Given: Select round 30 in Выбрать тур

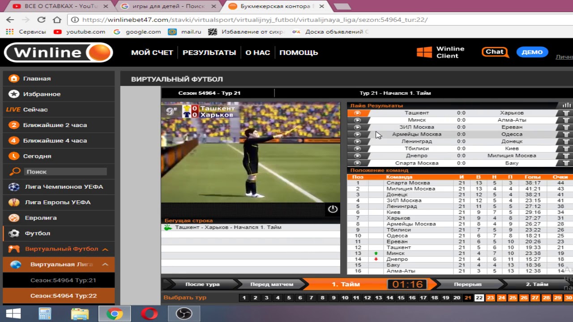Looking at the screenshot, I should (569, 298).
